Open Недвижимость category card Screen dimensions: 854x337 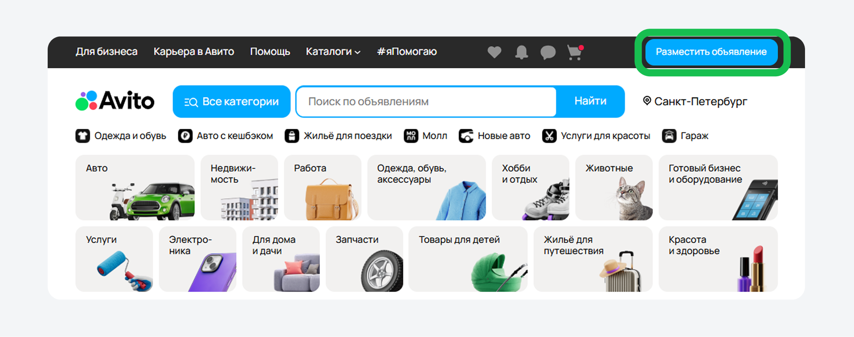[x=239, y=187]
